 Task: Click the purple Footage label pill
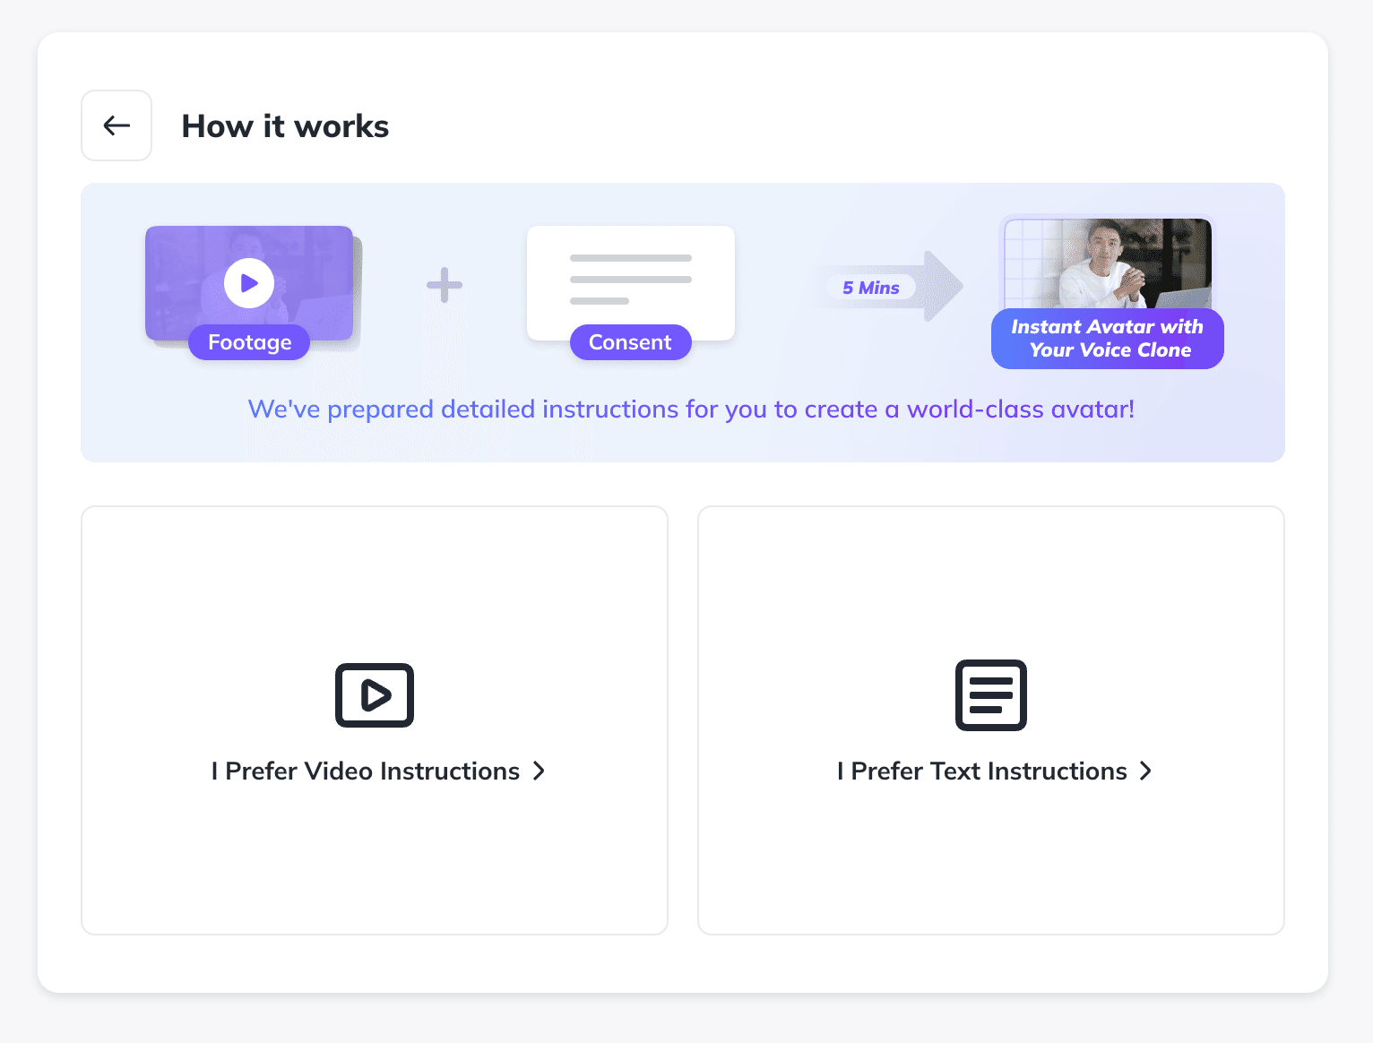tap(249, 342)
